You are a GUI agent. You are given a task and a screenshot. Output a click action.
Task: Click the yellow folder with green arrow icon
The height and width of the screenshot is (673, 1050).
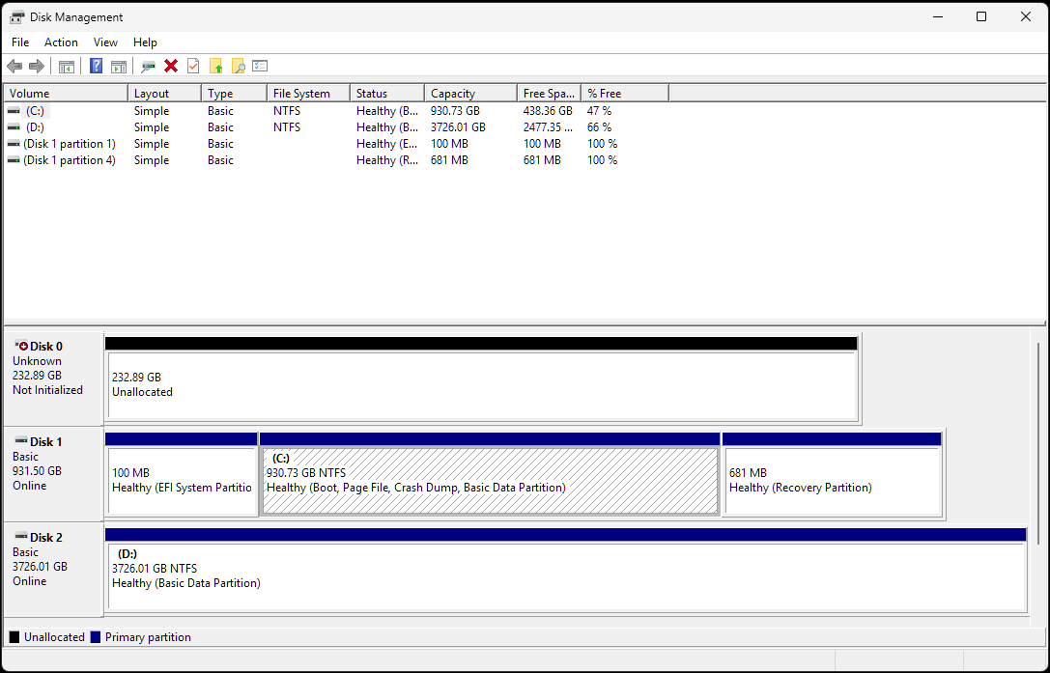(x=215, y=66)
